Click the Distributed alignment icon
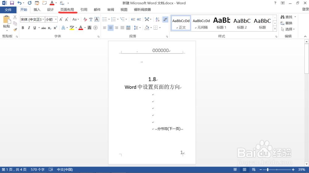Image resolution: width=309 pixels, height=173 pixels. click(128, 28)
